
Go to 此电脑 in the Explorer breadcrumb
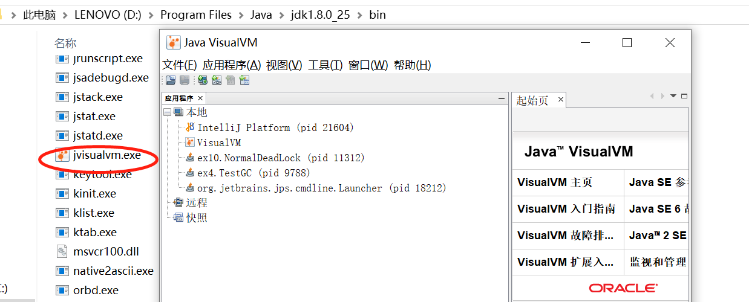[40, 14]
